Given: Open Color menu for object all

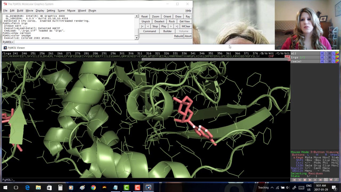Looking at the screenshot, I should point(337,53).
